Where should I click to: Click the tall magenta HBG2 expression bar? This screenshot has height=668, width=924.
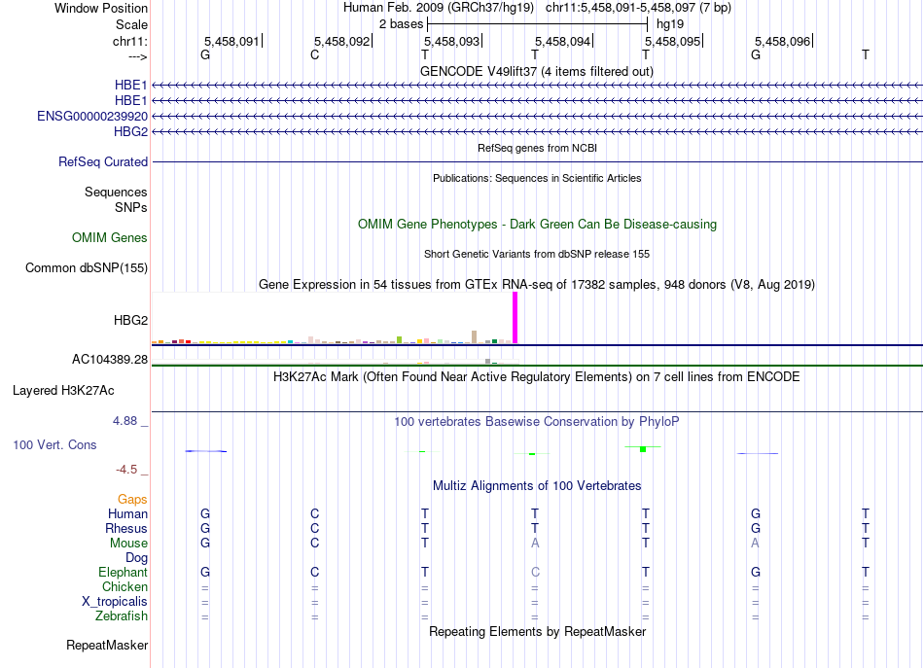click(x=515, y=318)
